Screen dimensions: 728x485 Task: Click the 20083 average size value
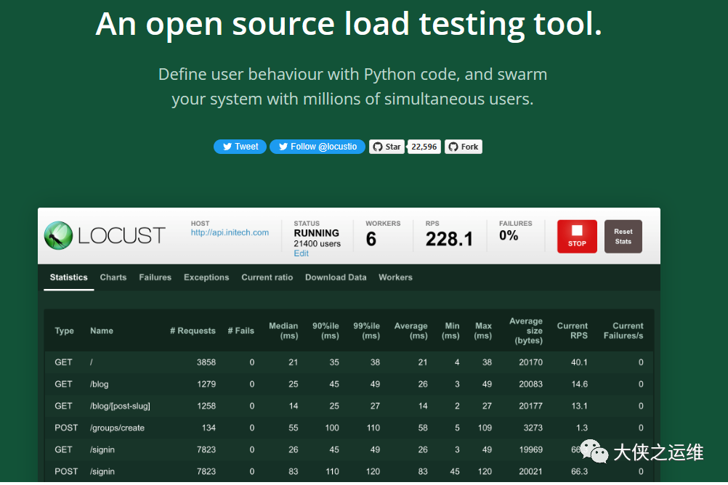point(530,384)
